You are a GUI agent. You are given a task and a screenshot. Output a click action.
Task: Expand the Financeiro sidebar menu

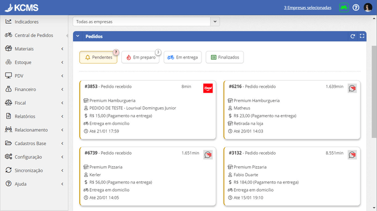34,89
